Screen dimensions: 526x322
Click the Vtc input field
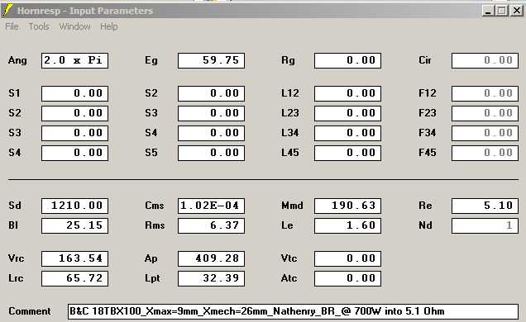pos(348,258)
